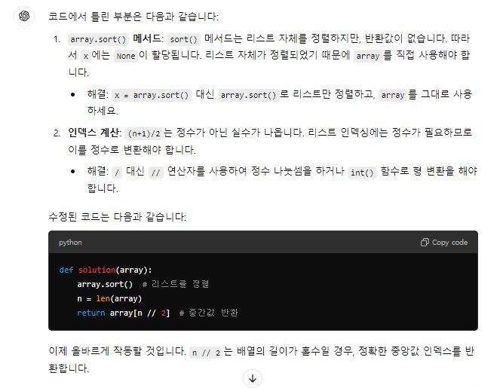Image resolution: width=503 pixels, height=388 pixels.
Task: Click the ChatGPT logo avatar icon
Action: pyautogui.click(x=24, y=16)
